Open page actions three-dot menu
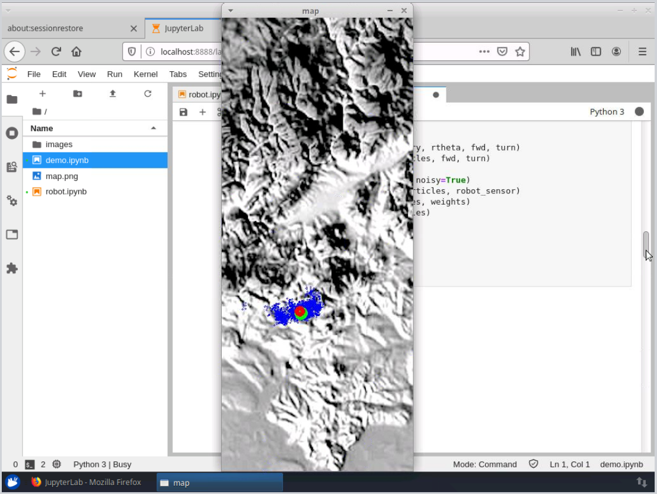The height and width of the screenshot is (494, 657). pos(484,52)
